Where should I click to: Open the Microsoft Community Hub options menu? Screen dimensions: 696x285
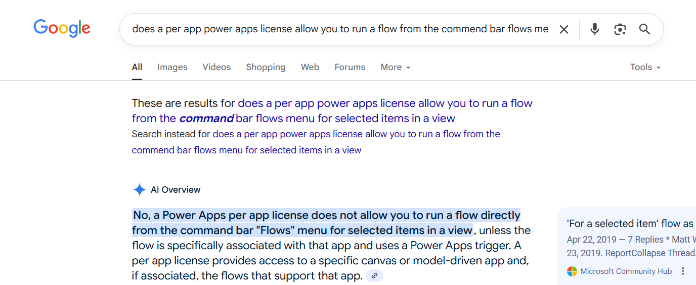pyautogui.click(x=683, y=271)
